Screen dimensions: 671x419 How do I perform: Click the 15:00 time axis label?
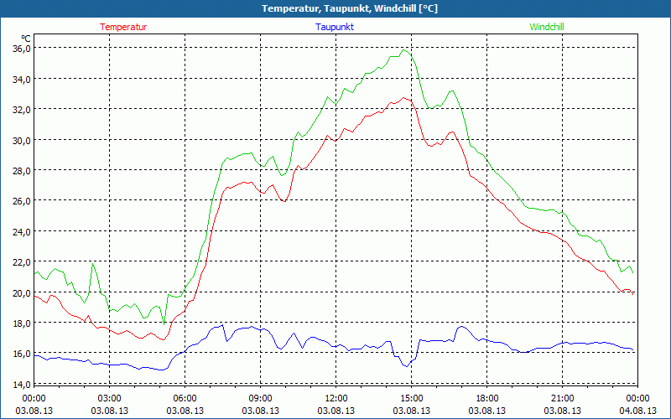(x=412, y=399)
